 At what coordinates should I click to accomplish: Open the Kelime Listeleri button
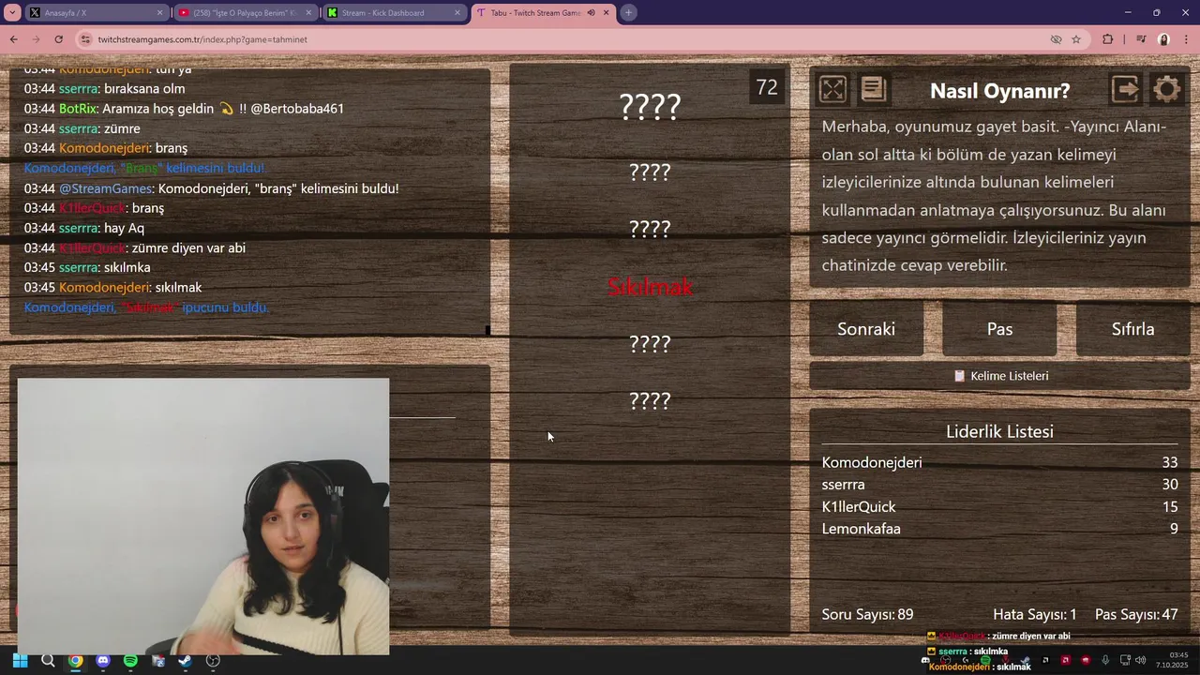[x=999, y=376]
